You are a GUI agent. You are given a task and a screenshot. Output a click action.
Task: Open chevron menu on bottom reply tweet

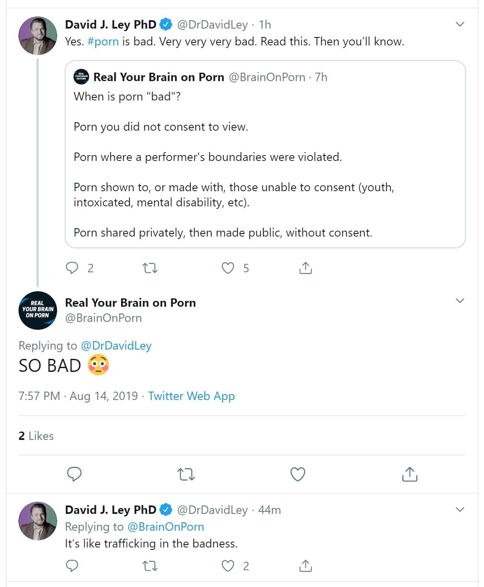tap(460, 509)
